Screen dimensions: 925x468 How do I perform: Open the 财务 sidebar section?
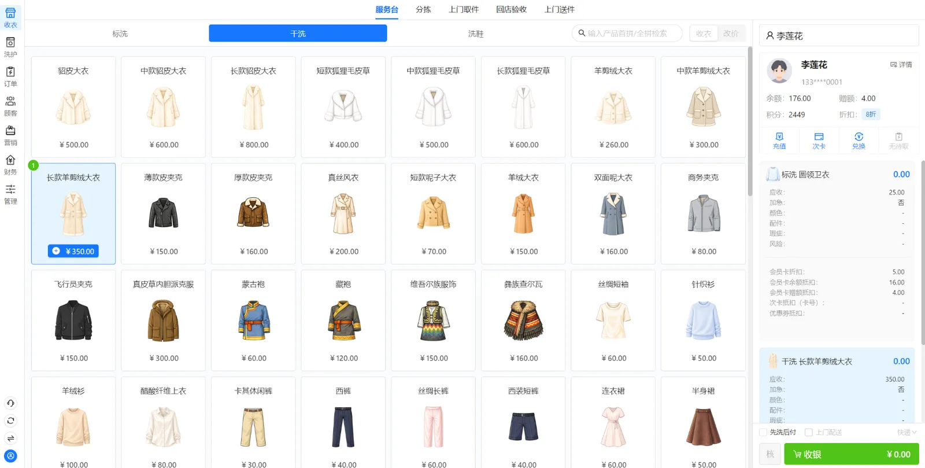coord(10,165)
